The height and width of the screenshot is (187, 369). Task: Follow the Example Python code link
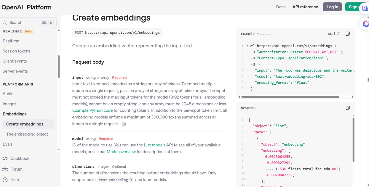coord(92,110)
